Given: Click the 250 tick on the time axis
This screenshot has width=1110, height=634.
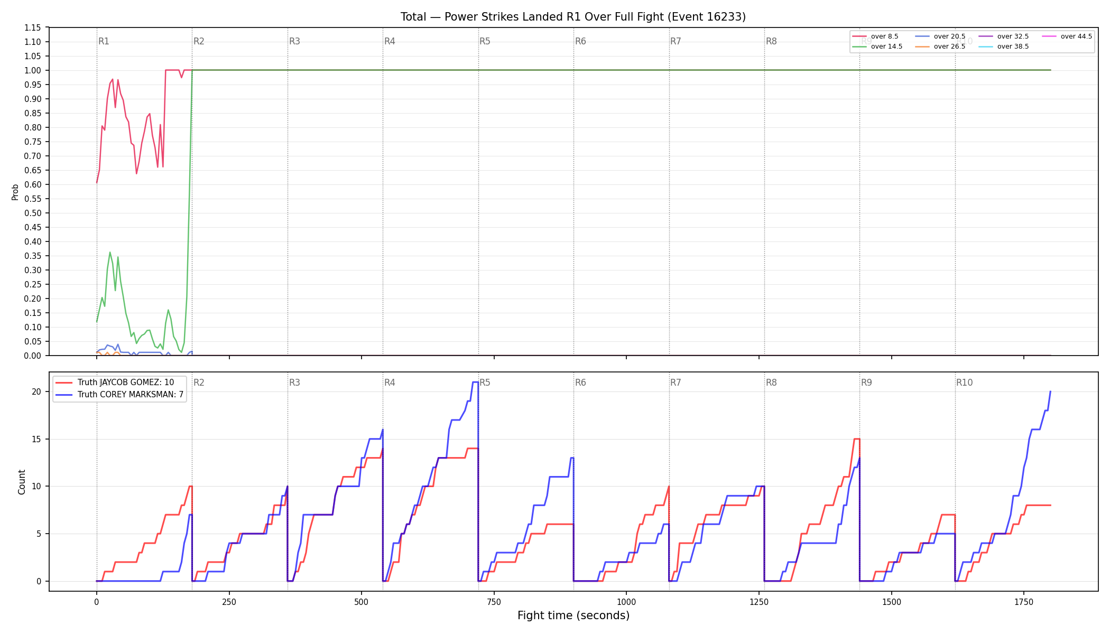Looking at the screenshot, I should pos(229,602).
